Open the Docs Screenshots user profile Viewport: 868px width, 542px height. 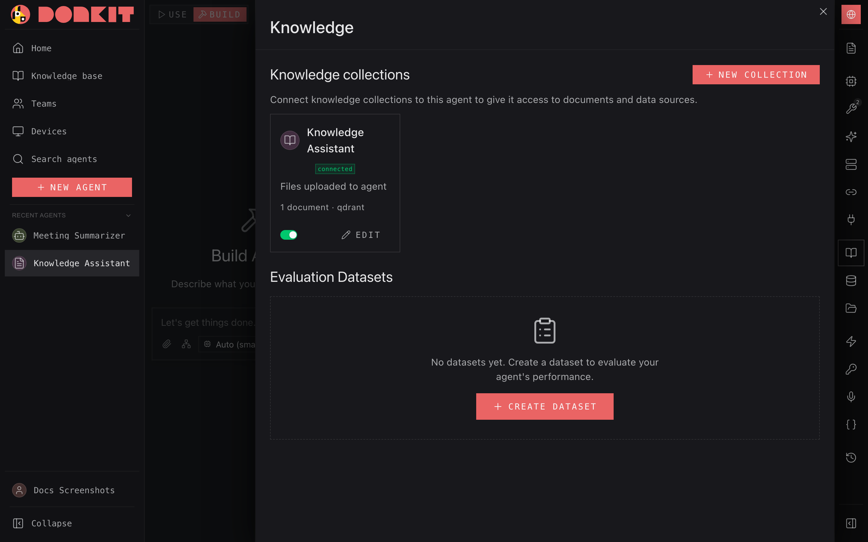(72, 490)
